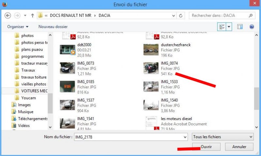The width and height of the screenshot is (261, 156).
Task: Select IMG_0074 thumbnail
Action: [x=151, y=68]
